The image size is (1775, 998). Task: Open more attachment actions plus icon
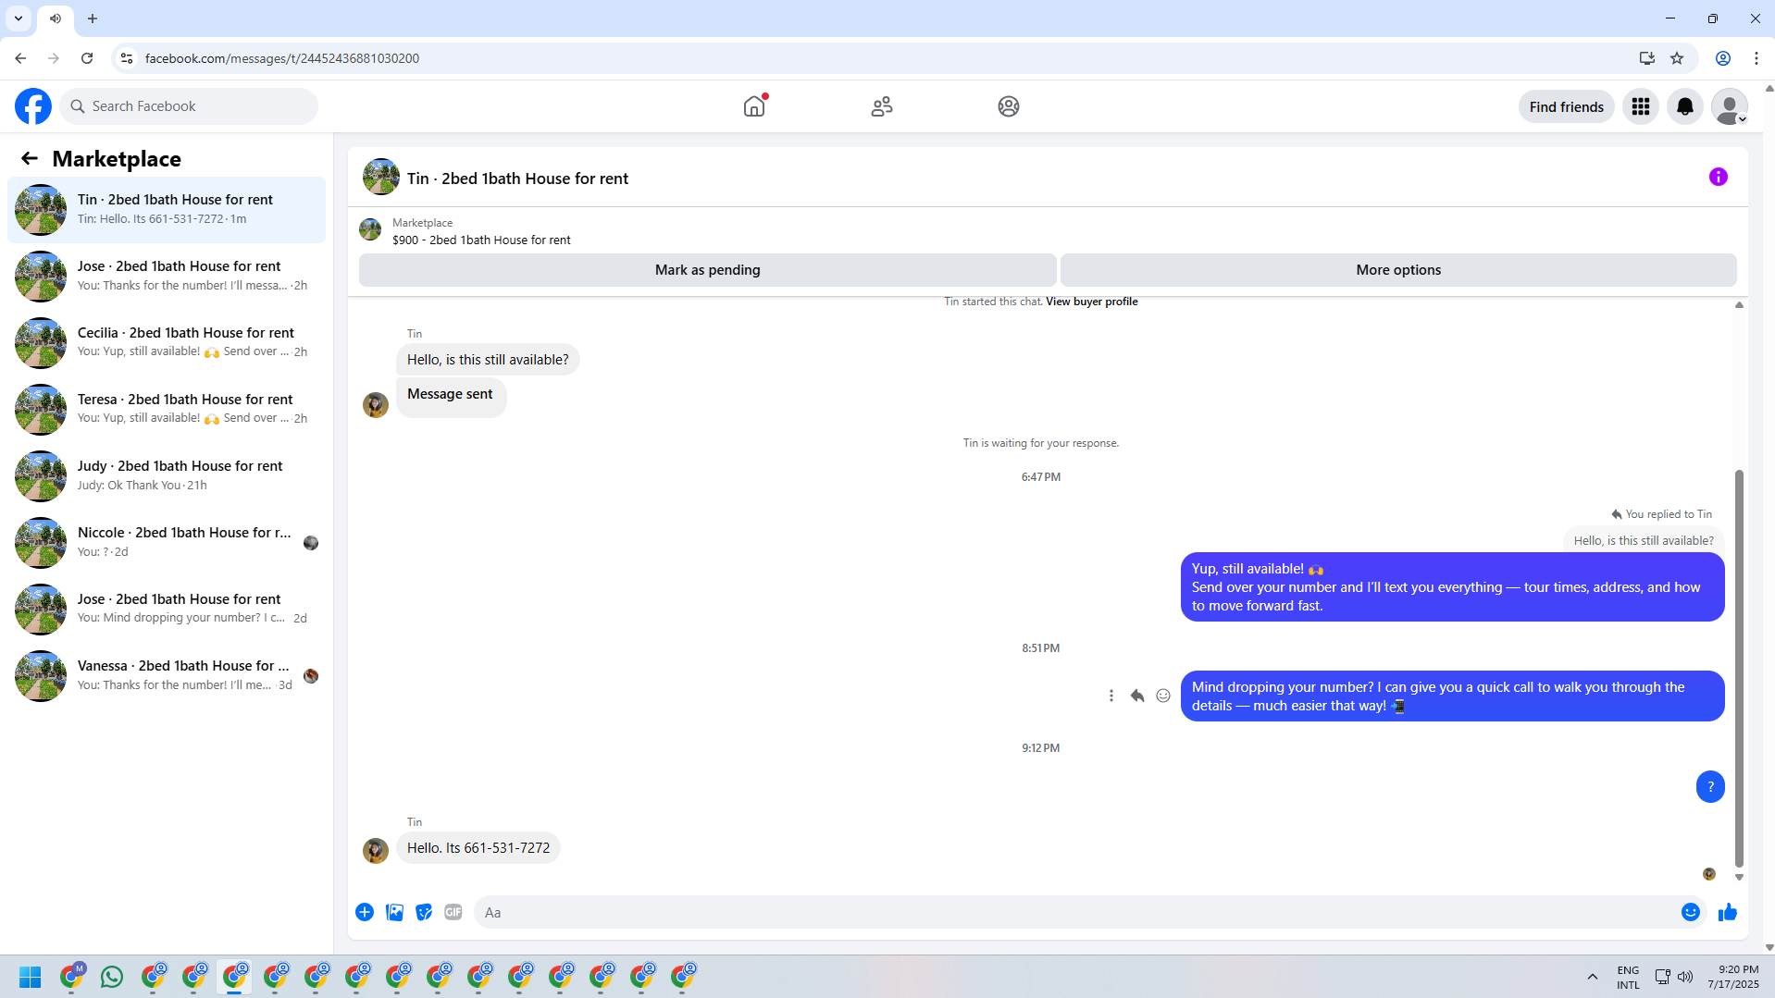pyautogui.click(x=365, y=912)
